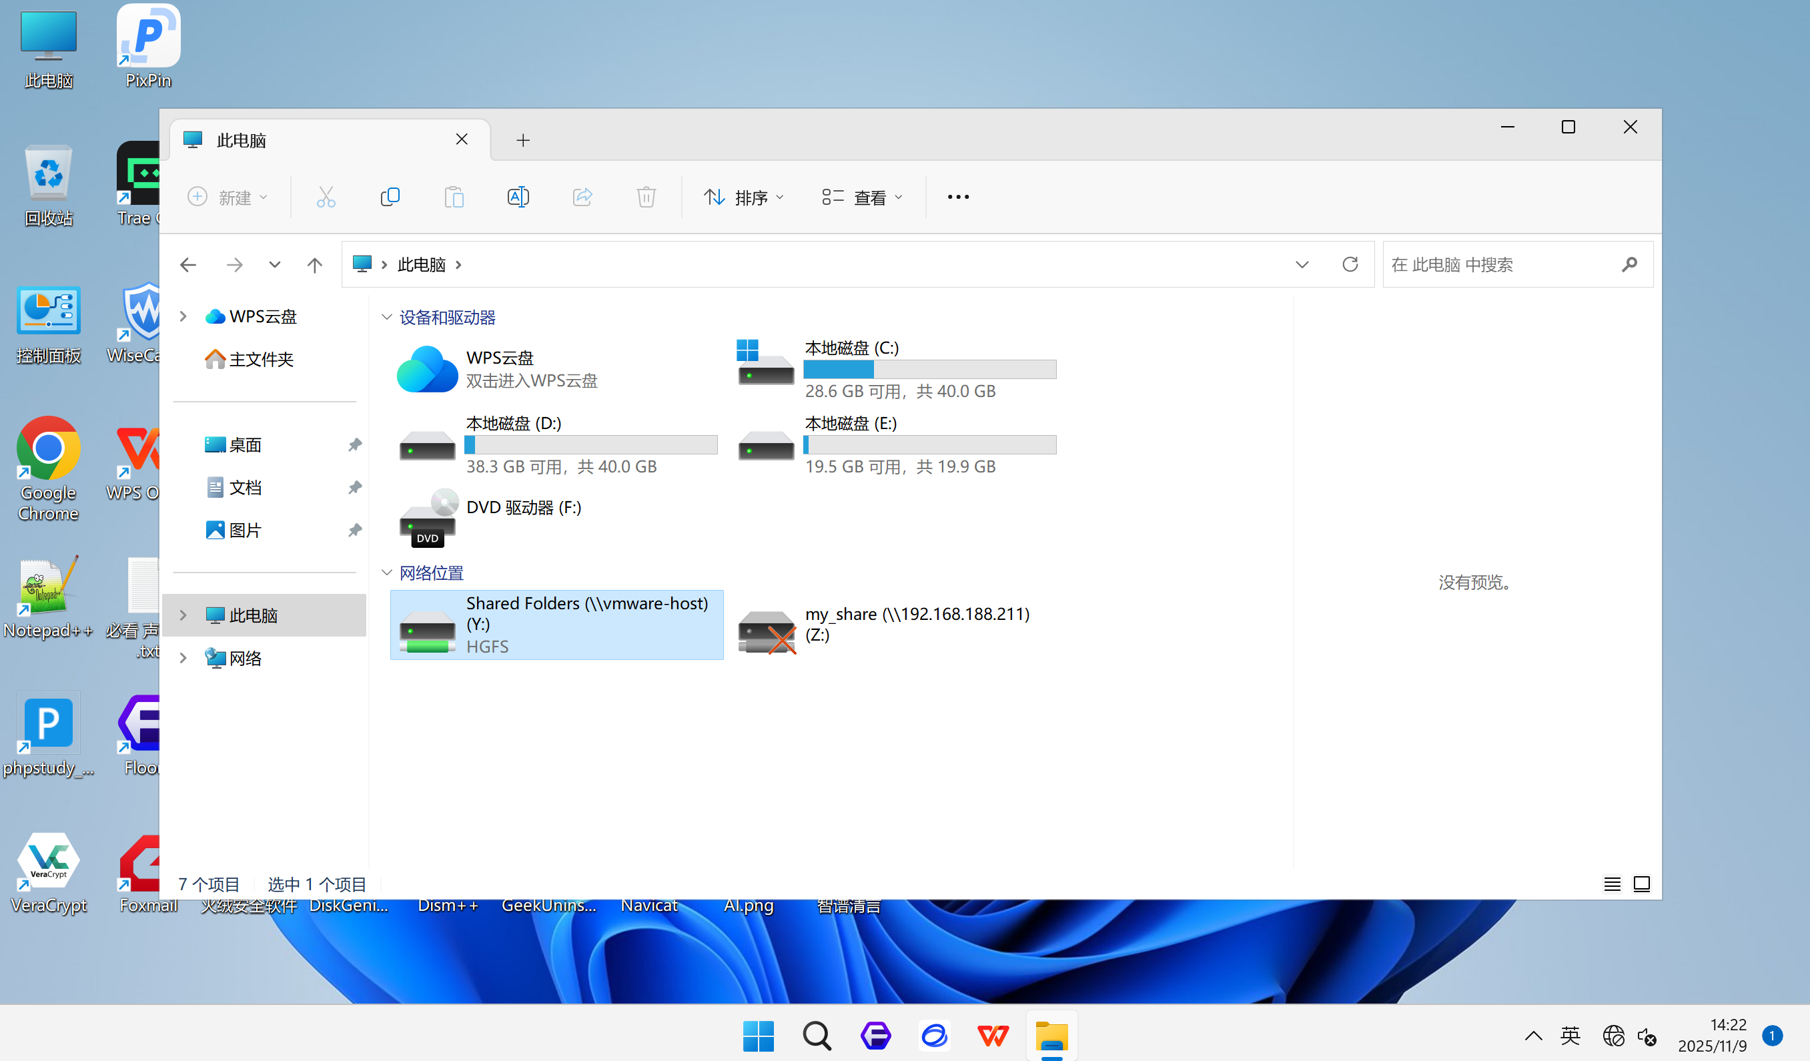Open the 排序 sort menu

pos(743,198)
